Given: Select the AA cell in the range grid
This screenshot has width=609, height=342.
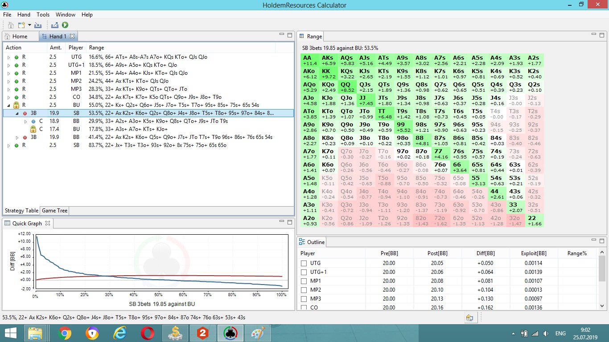Looking at the screenshot, I should (x=310, y=60).
